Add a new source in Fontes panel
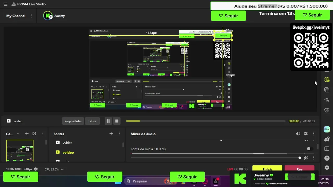 click(111, 134)
